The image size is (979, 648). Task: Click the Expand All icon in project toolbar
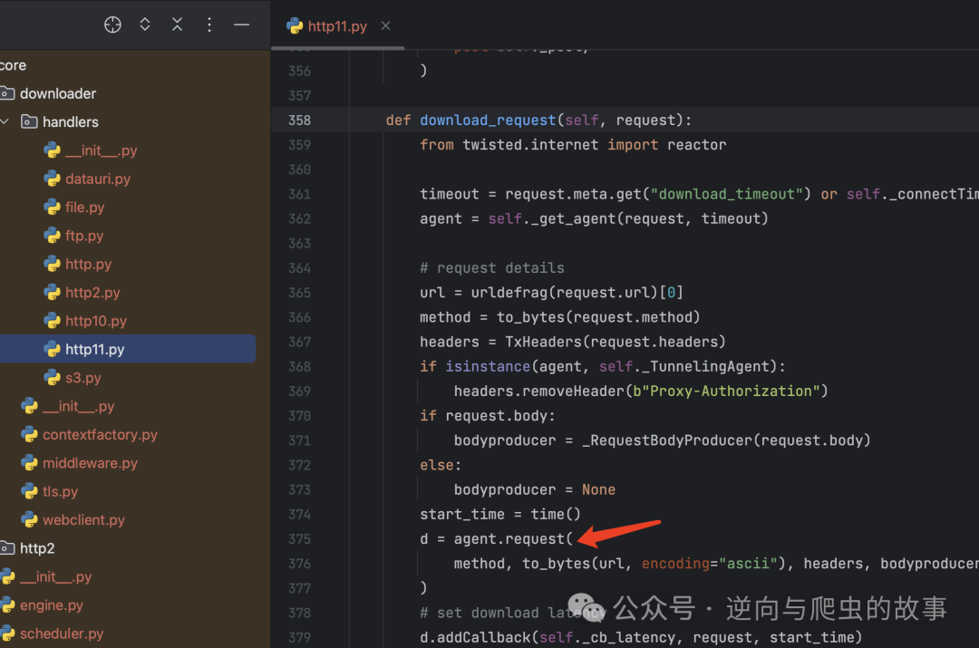(144, 24)
